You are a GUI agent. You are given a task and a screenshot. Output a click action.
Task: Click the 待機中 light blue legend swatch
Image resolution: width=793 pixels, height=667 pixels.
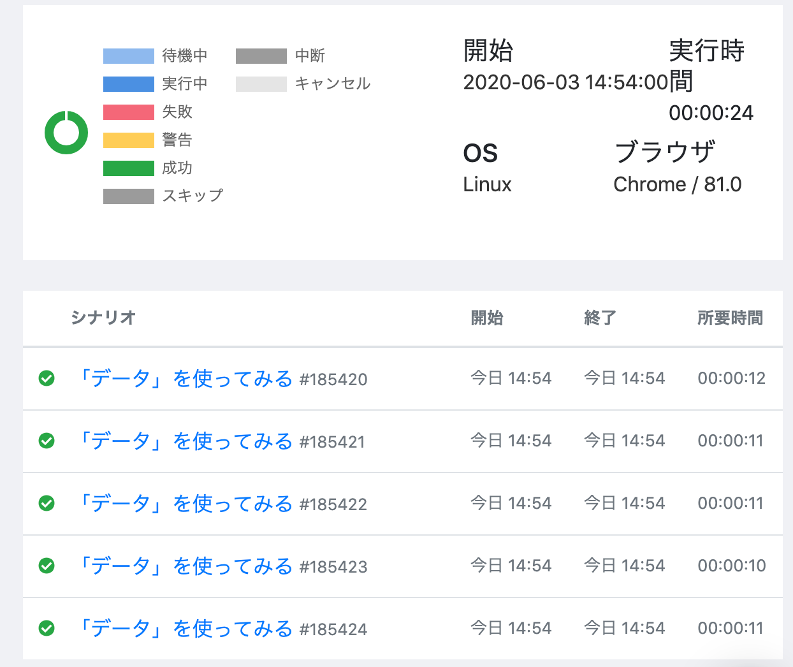point(129,56)
